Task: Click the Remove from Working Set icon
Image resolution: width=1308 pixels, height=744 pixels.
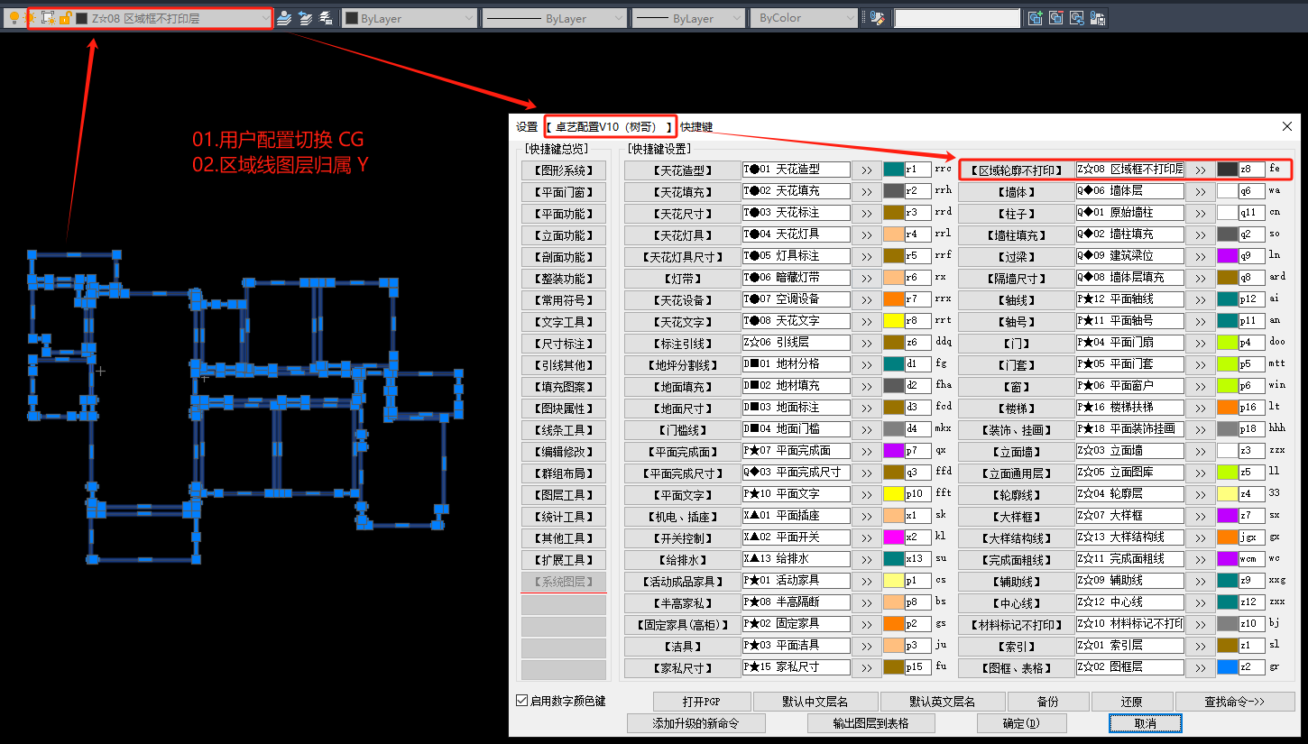Action: point(1056,18)
